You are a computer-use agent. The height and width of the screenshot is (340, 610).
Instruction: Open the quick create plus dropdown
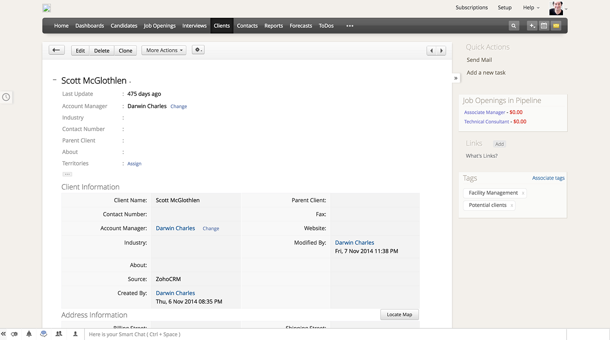[x=532, y=26]
